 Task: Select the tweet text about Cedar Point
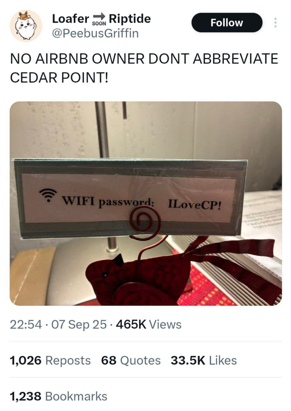click(144, 68)
